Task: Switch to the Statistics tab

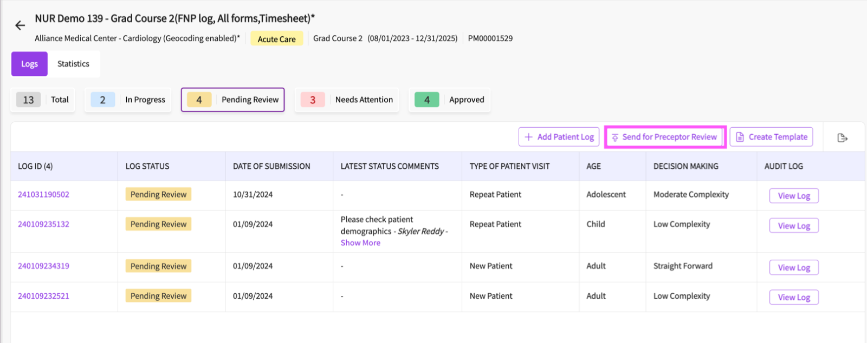Action: pyautogui.click(x=73, y=64)
